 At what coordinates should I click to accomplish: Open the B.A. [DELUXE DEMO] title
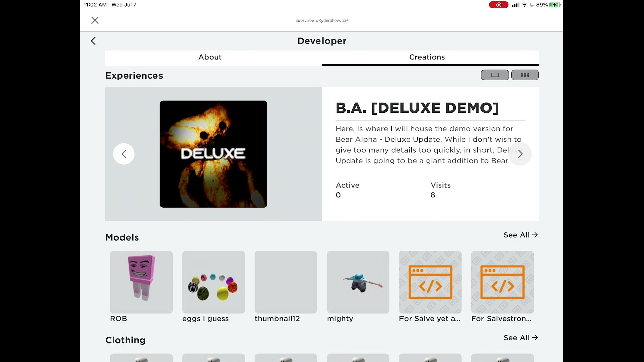[x=417, y=108]
